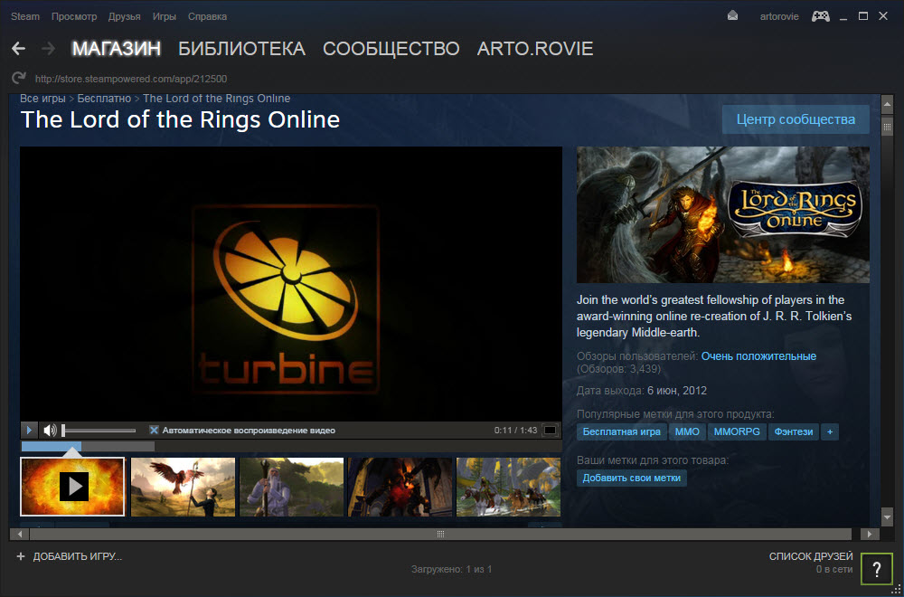
Task: Click the video volume slider
Action: pos(99,431)
